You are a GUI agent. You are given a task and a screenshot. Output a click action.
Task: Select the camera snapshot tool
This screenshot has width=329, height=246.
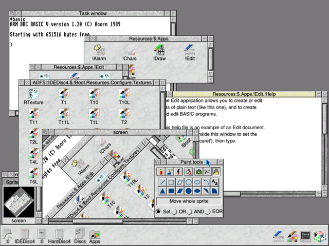click(198, 172)
